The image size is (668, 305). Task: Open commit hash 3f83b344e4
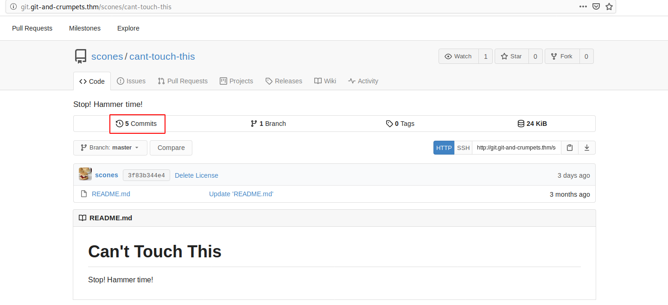(x=146, y=175)
